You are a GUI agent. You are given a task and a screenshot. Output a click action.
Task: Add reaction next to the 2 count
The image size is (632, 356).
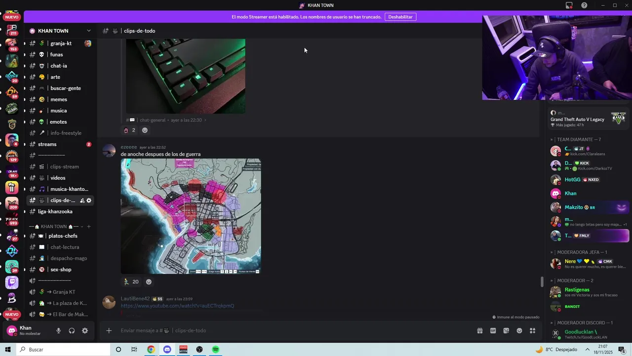coord(145,131)
